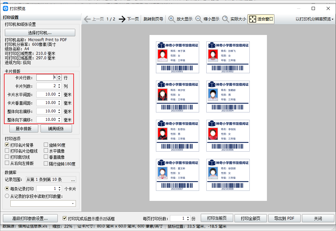
Task: Go to previous page arrow icon
Action: click(87, 19)
